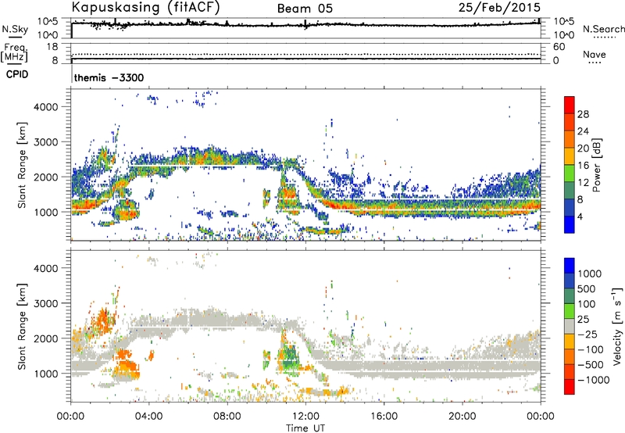Click the orange 20–24 dB Power colorbar segment
625x433 pixels.
pyautogui.click(x=570, y=139)
